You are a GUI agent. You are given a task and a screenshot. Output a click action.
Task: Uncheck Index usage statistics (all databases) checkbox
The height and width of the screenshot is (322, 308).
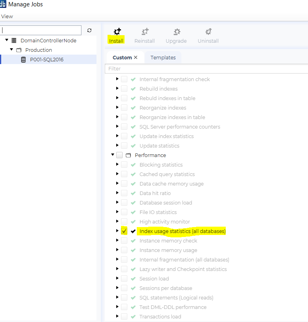pos(124,231)
